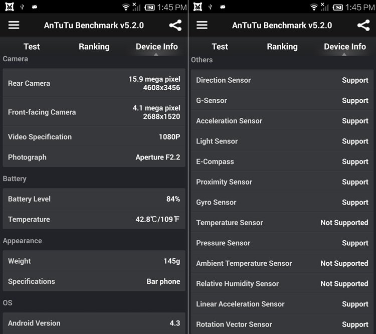This screenshot has height=334, width=376.
Task: Tap AnTuTu notification icon in left status bar
Action: click(x=10, y=7)
